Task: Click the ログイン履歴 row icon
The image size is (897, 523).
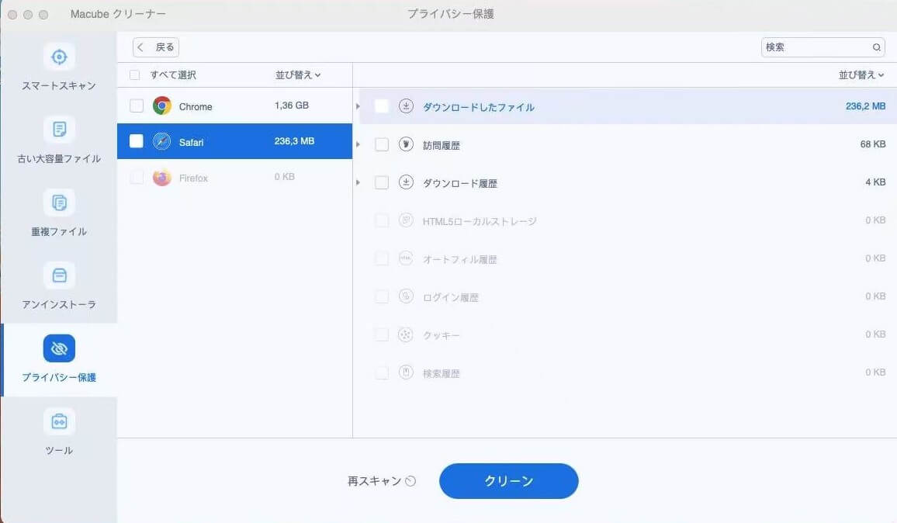Action: pos(406,296)
